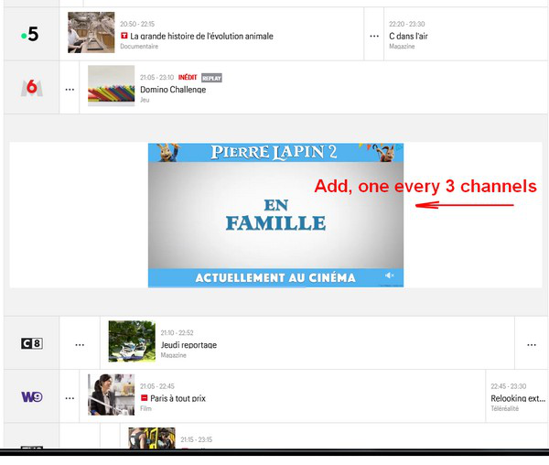Open C dans l'air programme

pos(408,36)
